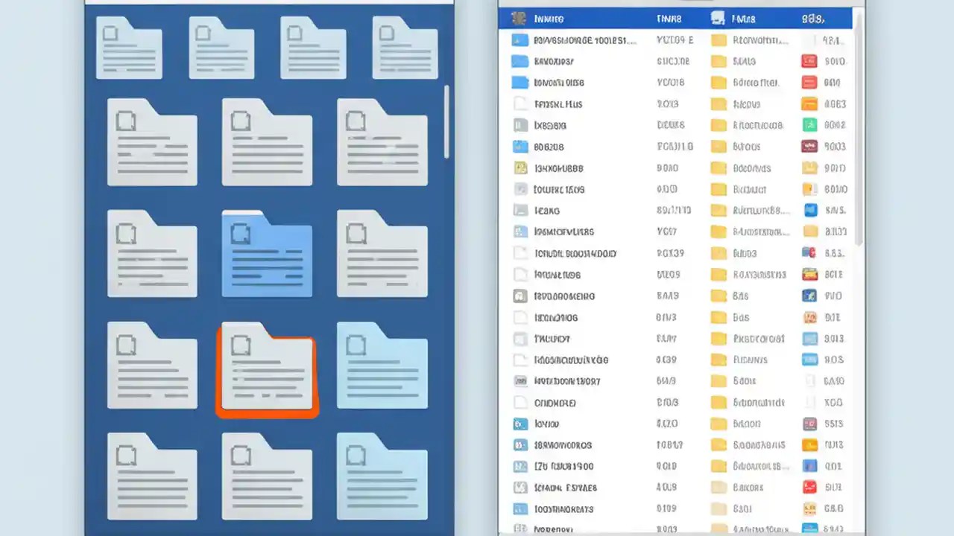Open the truncated filename in the first list row
The height and width of the screenshot is (536, 954).
click(x=586, y=40)
